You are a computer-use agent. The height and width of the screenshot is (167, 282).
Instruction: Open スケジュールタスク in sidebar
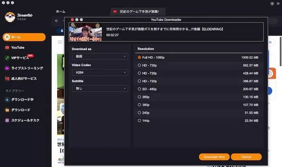click(x=25, y=120)
